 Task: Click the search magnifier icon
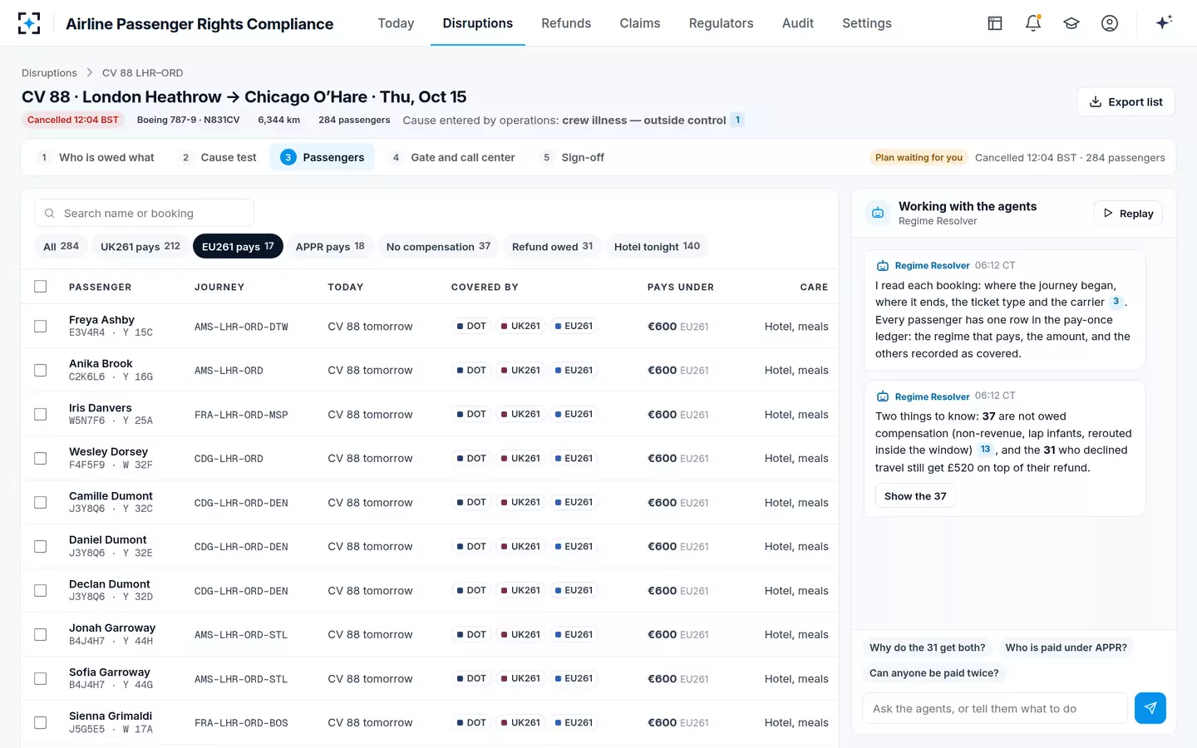click(50, 213)
